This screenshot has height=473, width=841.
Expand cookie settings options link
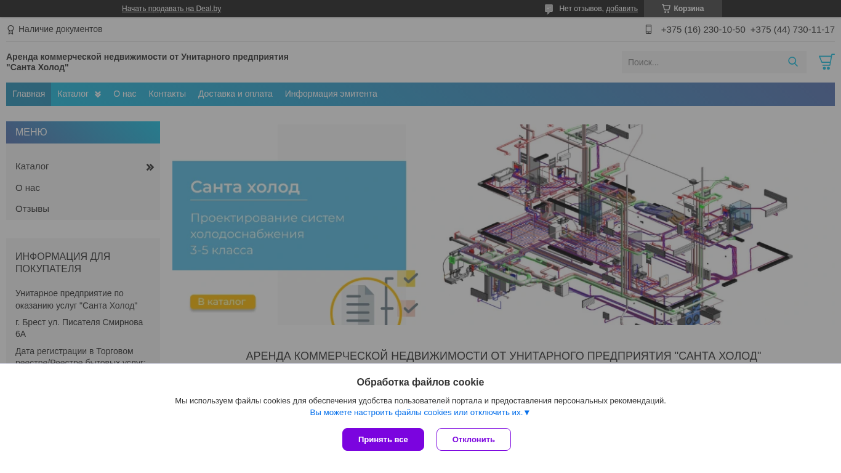pyautogui.click(x=420, y=412)
